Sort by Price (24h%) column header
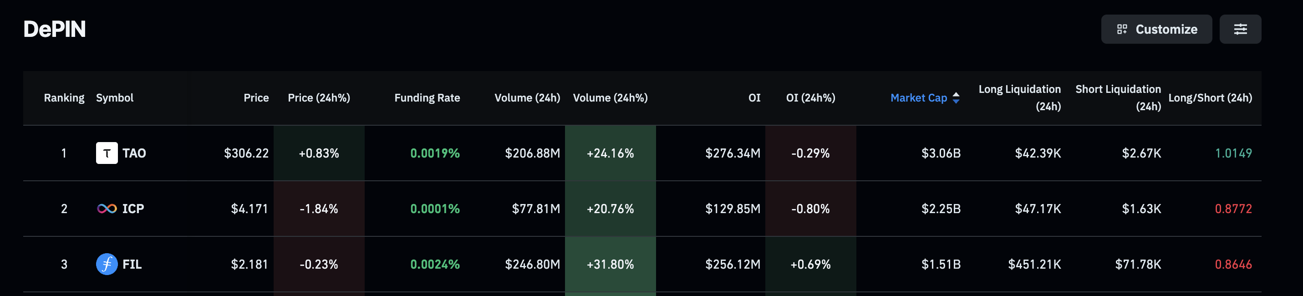This screenshot has width=1303, height=296. [319, 97]
